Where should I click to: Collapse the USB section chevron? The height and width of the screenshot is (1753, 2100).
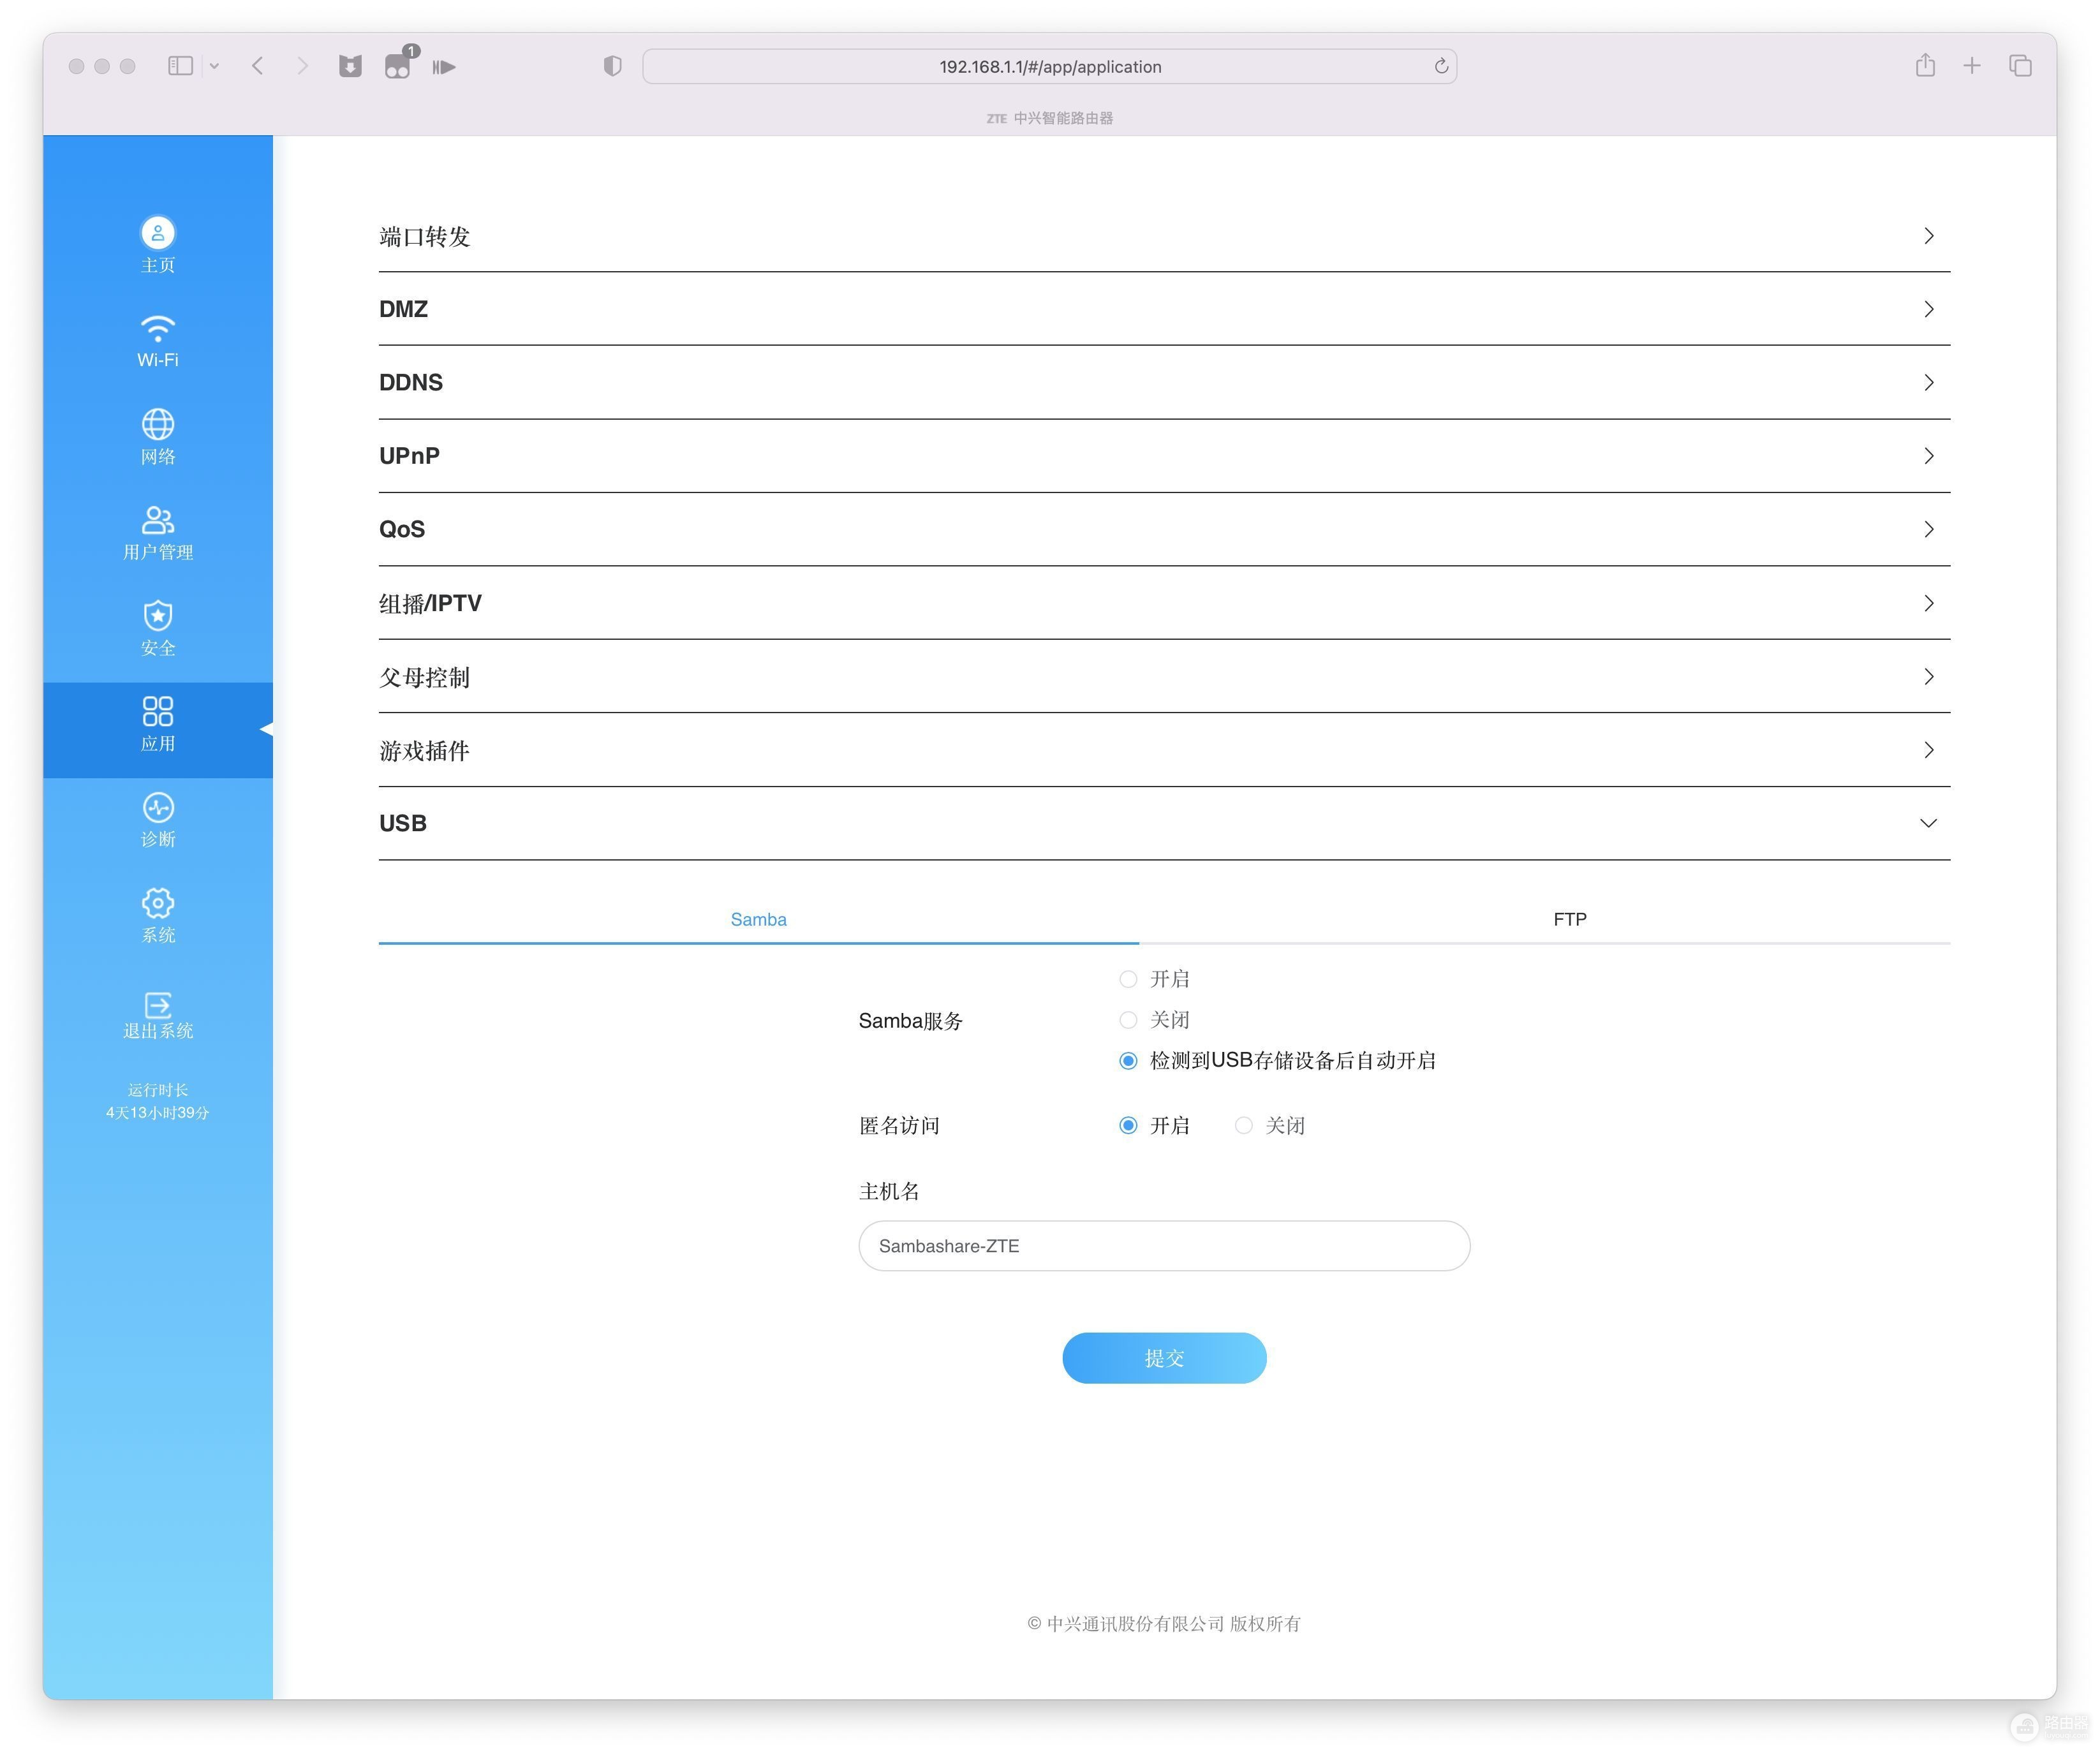tap(1928, 823)
